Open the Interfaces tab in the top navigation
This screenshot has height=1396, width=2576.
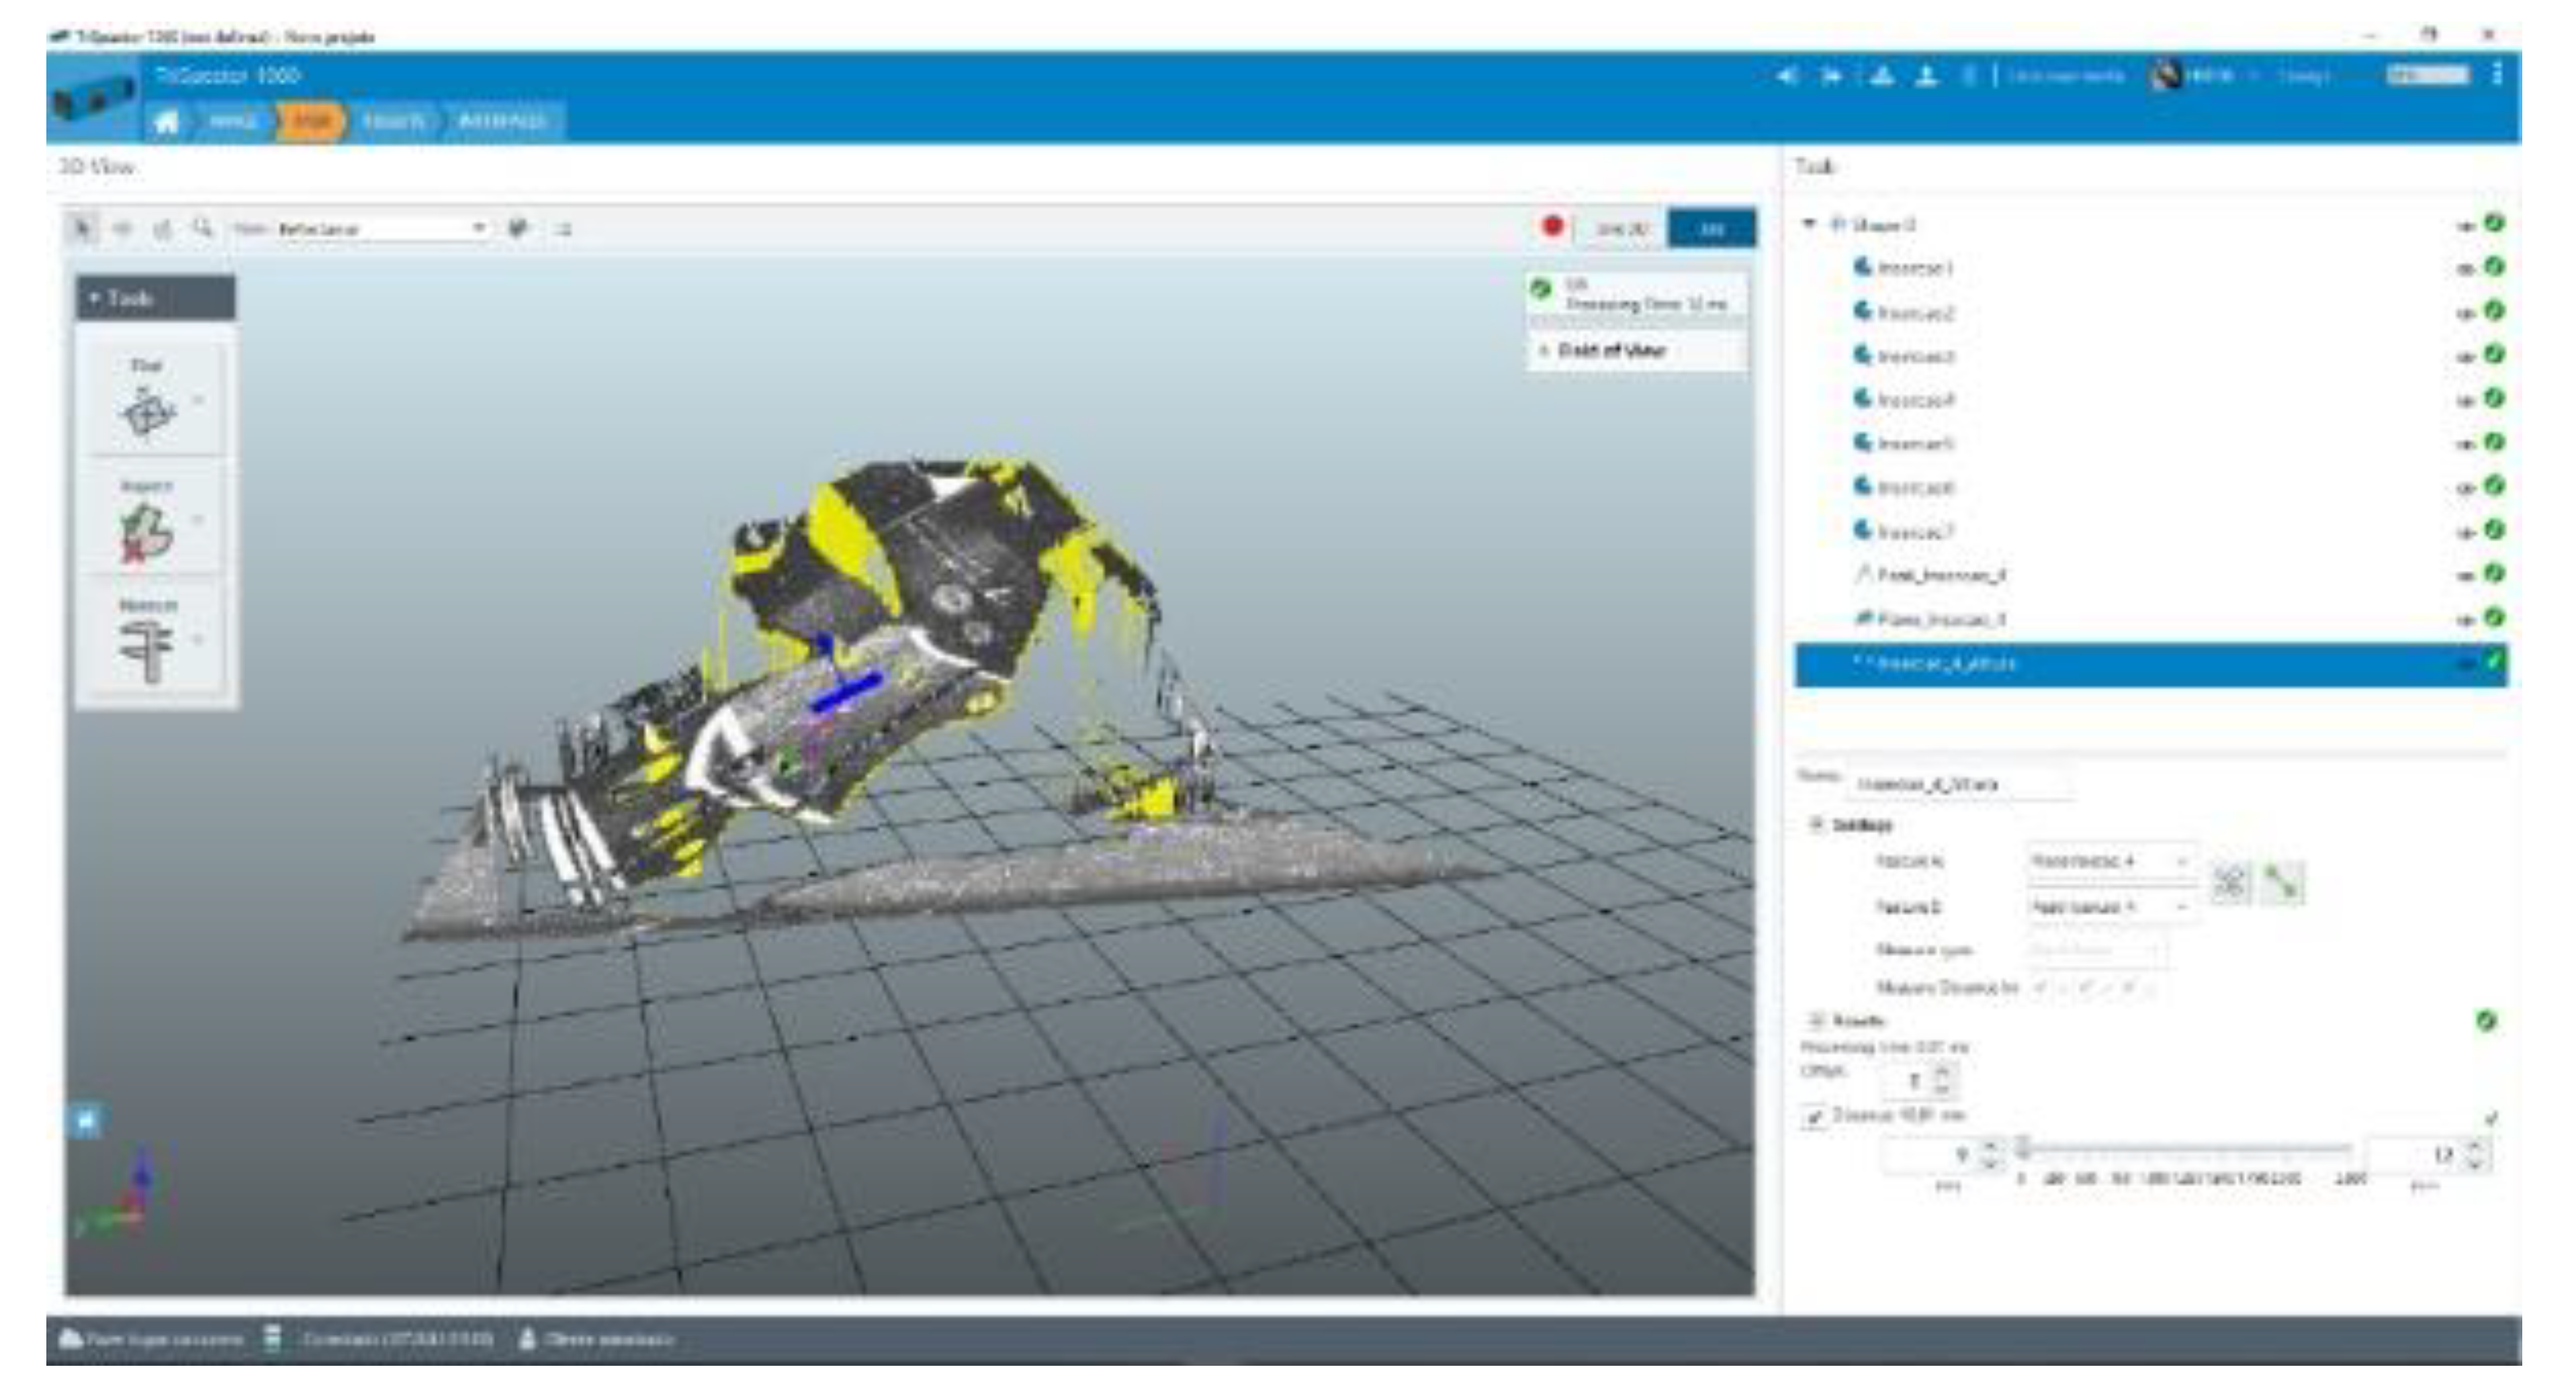pos(505,122)
